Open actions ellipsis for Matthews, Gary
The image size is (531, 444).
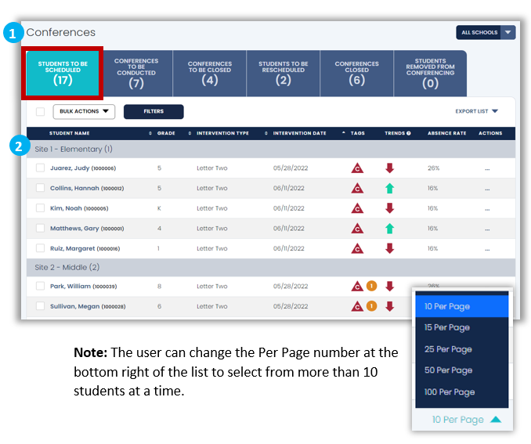[x=487, y=229]
